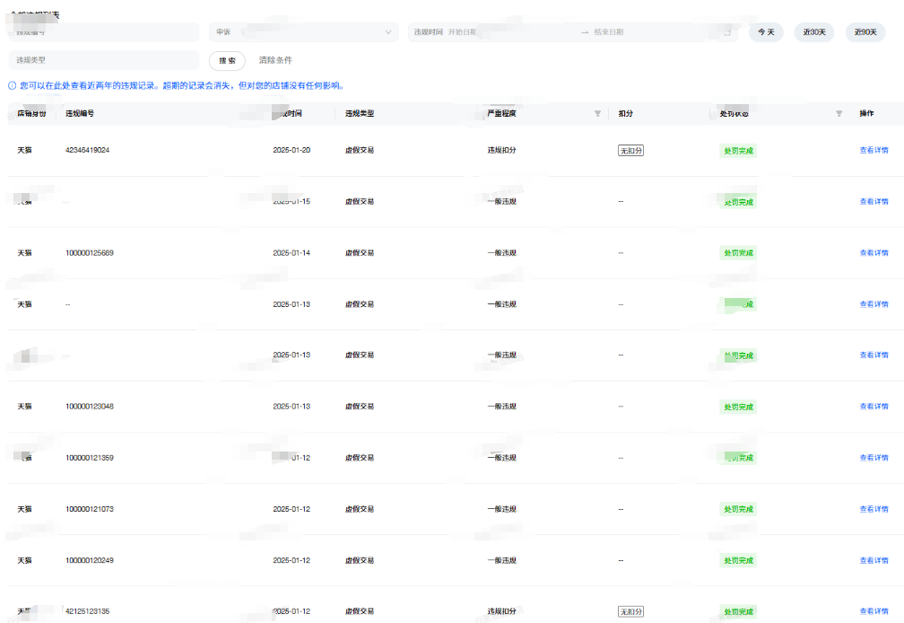Click the filter icon in 严重程度 column header
Screen dimensions: 904x623
(598, 114)
